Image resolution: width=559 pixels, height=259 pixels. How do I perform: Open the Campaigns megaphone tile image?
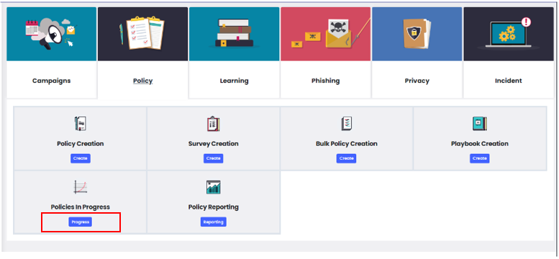click(52, 34)
